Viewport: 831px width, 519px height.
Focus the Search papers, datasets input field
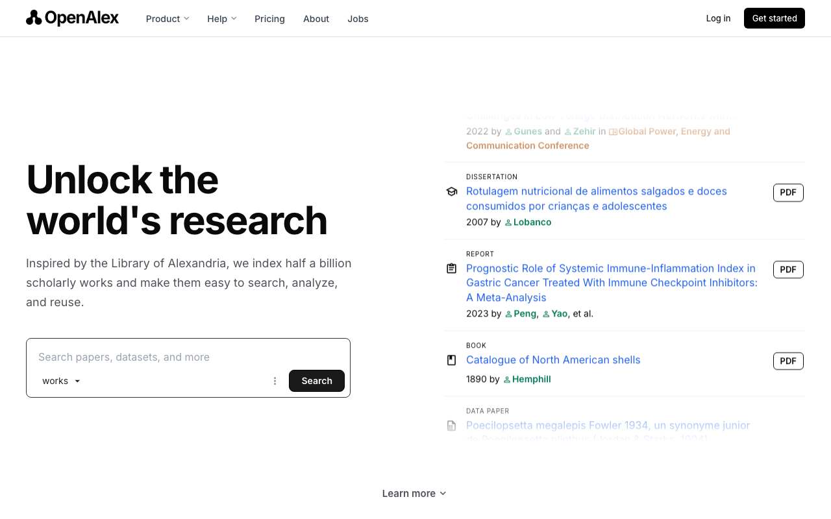coord(188,357)
